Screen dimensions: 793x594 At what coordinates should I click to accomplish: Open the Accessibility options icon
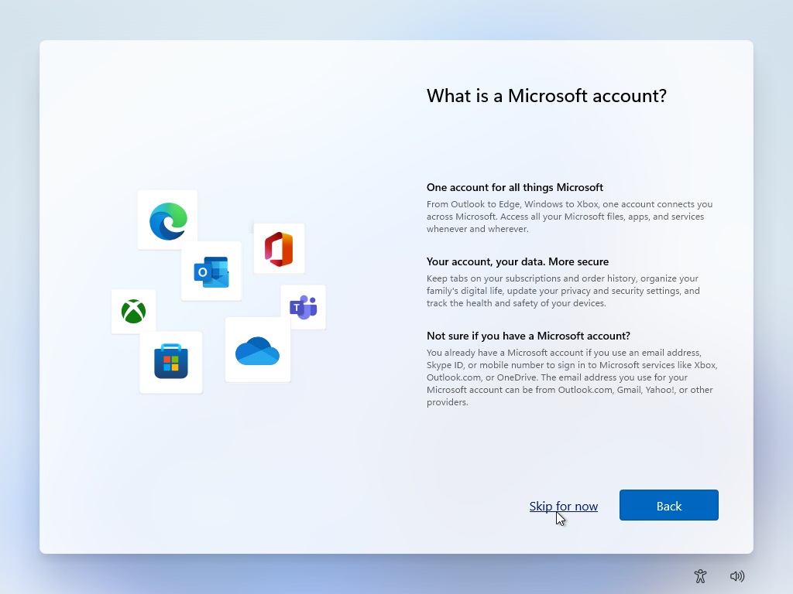pos(700,575)
